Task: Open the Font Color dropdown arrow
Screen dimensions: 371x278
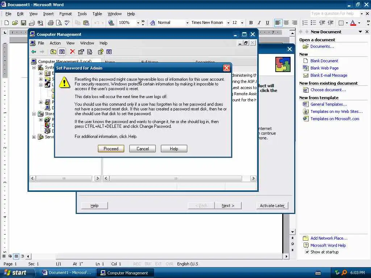Action: [359, 23]
